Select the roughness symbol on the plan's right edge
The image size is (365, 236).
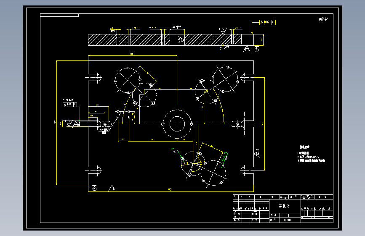click(x=257, y=153)
